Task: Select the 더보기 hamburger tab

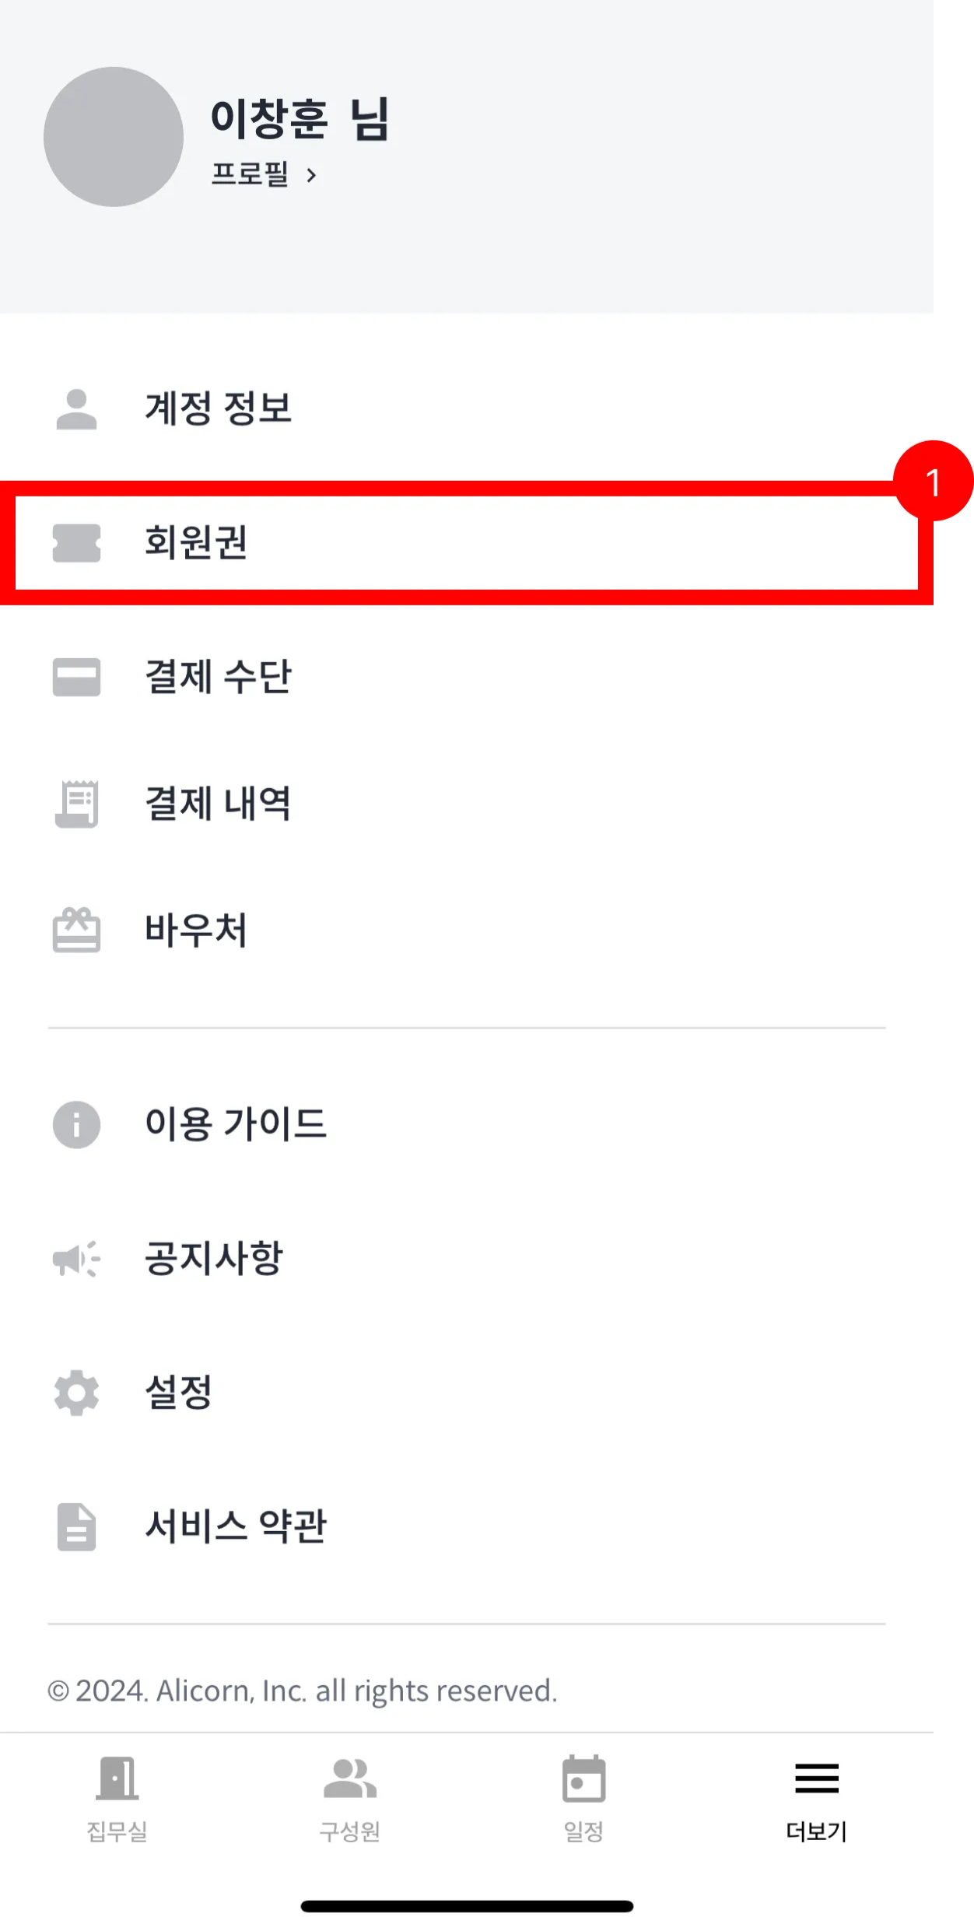Action: 817,1798
